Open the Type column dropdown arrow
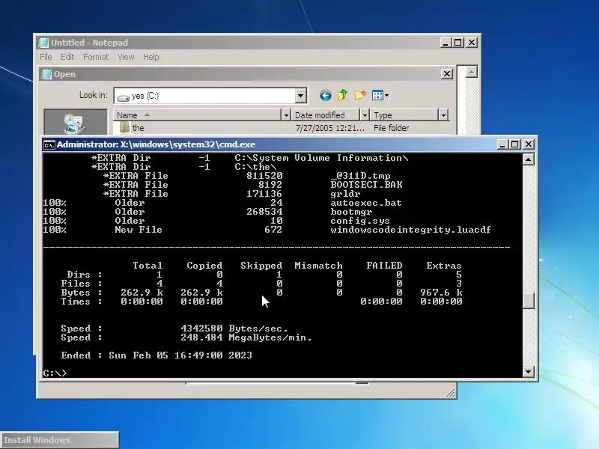This screenshot has width=599, height=449. point(443,115)
